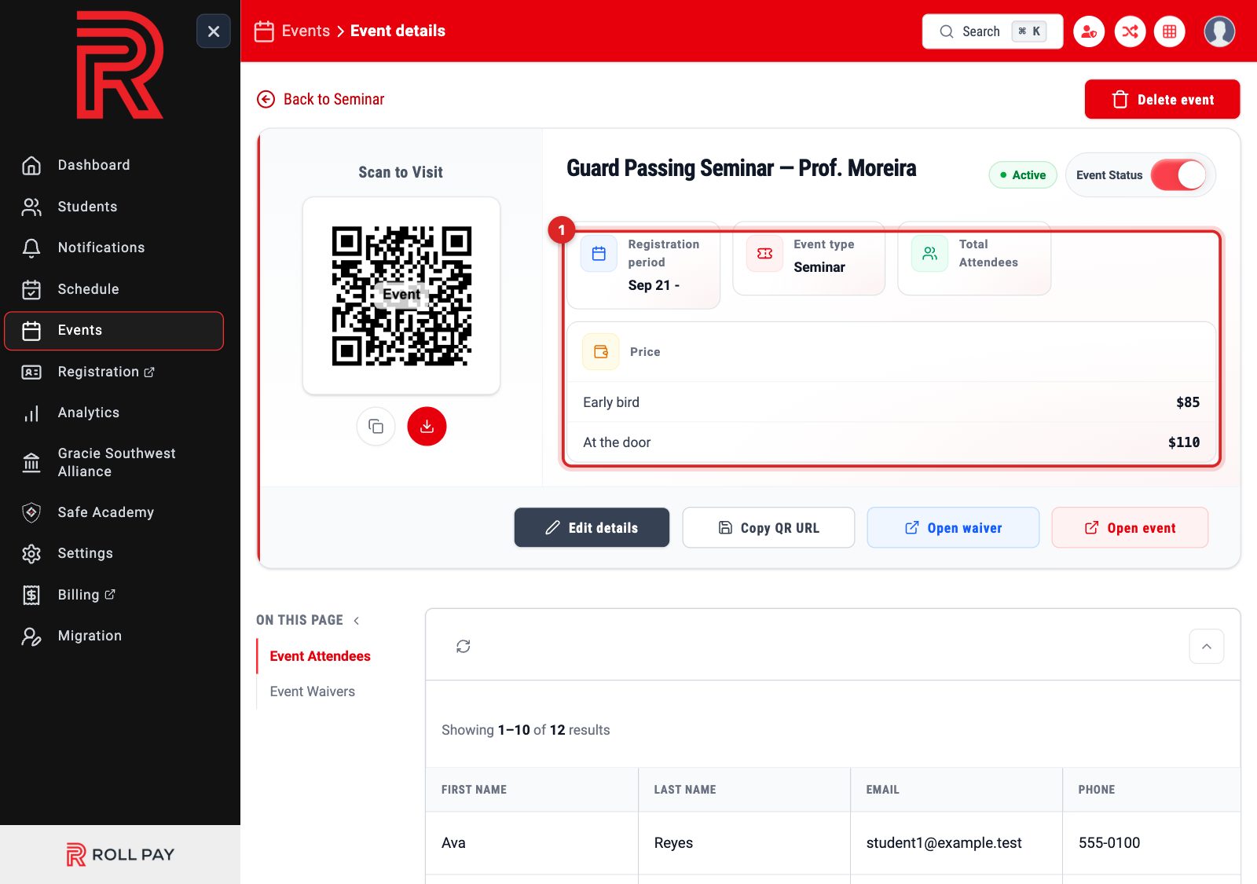Image resolution: width=1257 pixels, height=884 pixels.
Task: Click the Open waiver button
Action: (953, 528)
